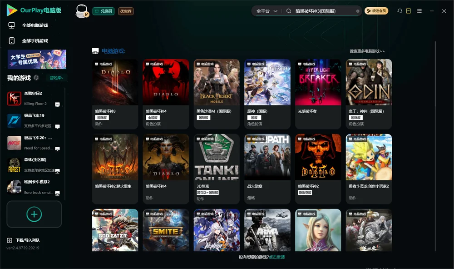Open the 极速会员 membership button
The image size is (454, 269).
coord(376,11)
